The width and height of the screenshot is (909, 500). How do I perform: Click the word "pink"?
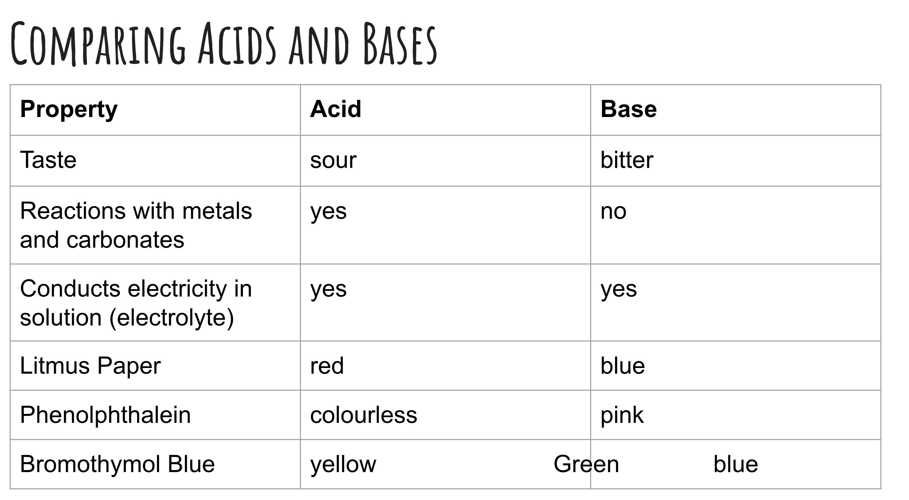click(622, 416)
